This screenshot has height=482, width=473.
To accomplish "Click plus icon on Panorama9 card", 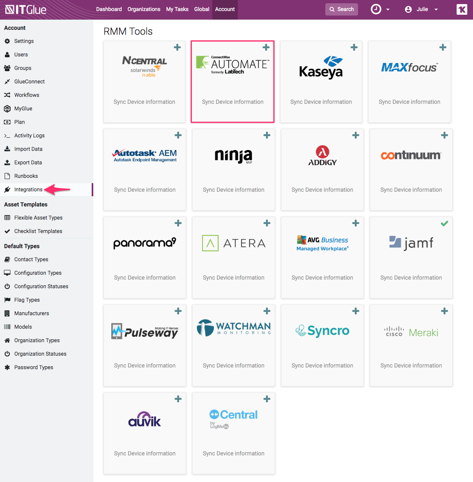I will point(178,223).
